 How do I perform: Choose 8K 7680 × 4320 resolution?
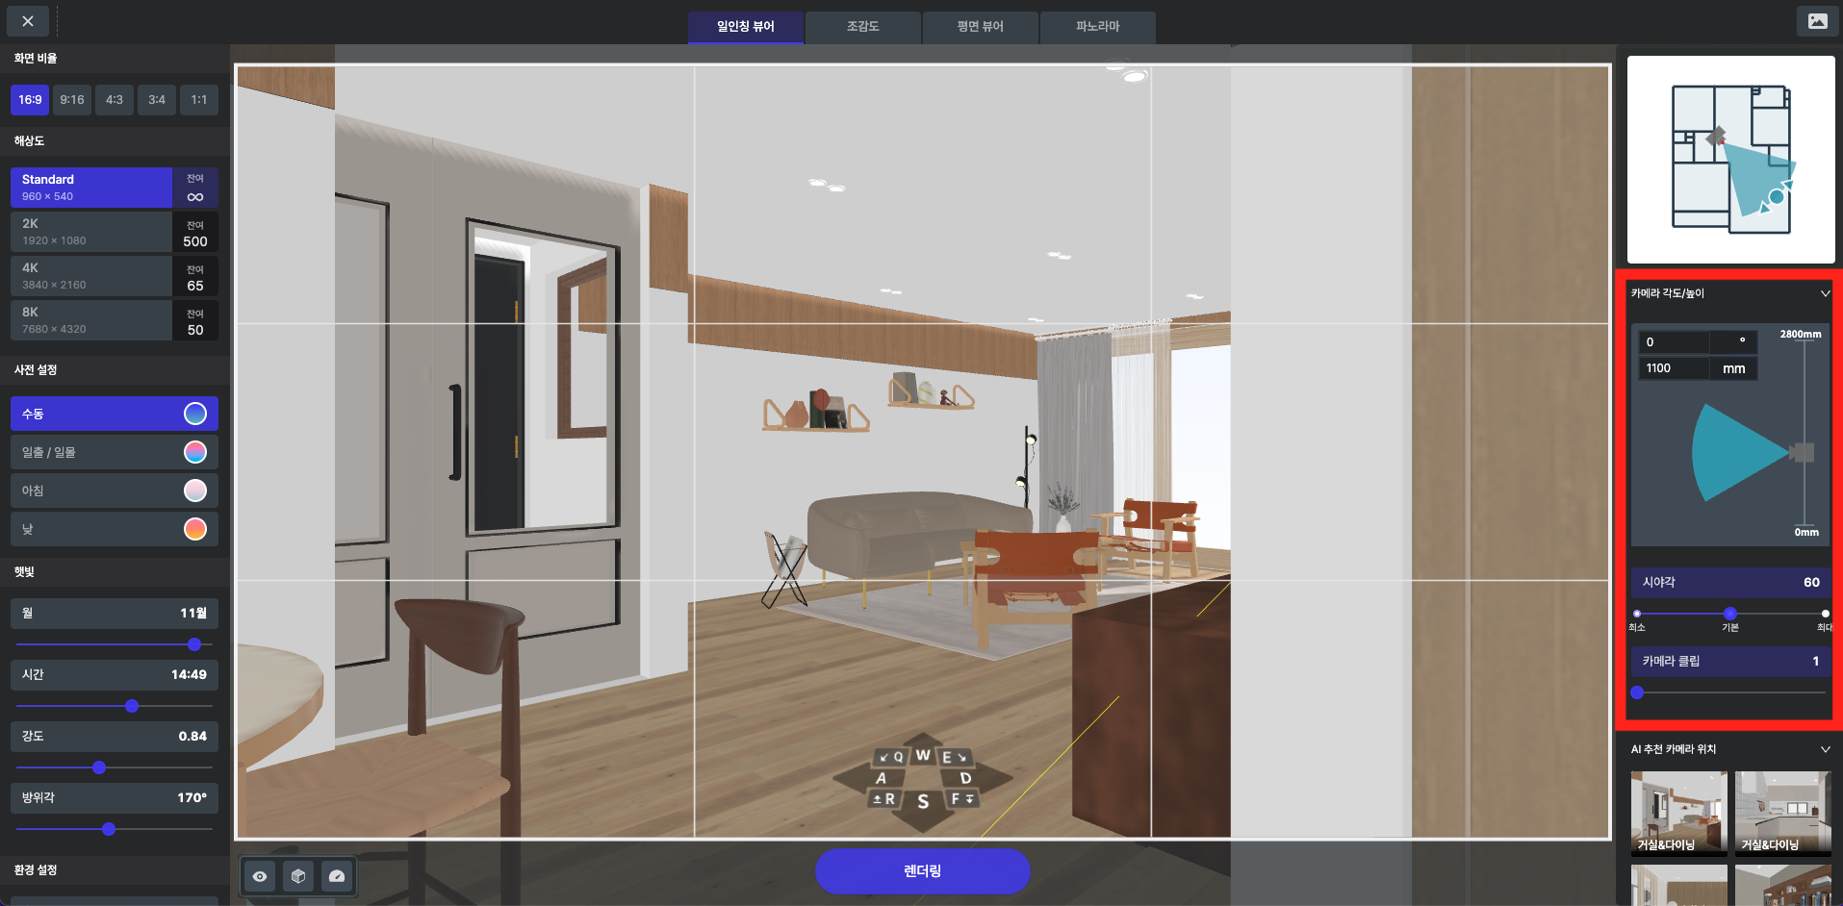coord(115,320)
